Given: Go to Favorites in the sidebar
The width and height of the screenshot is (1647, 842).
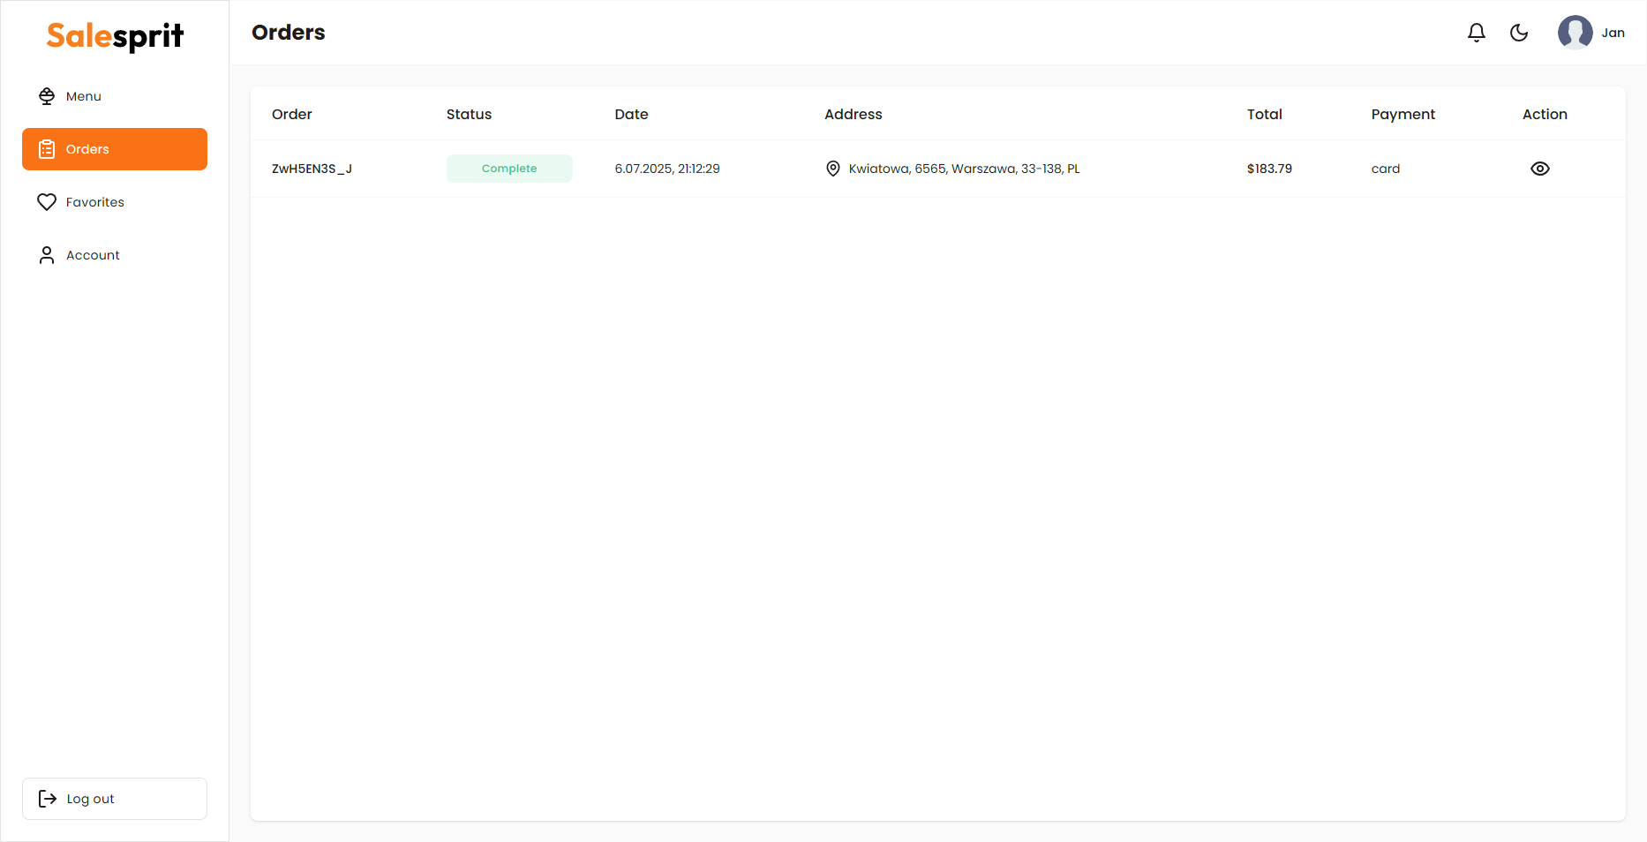Looking at the screenshot, I should [115, 202].
